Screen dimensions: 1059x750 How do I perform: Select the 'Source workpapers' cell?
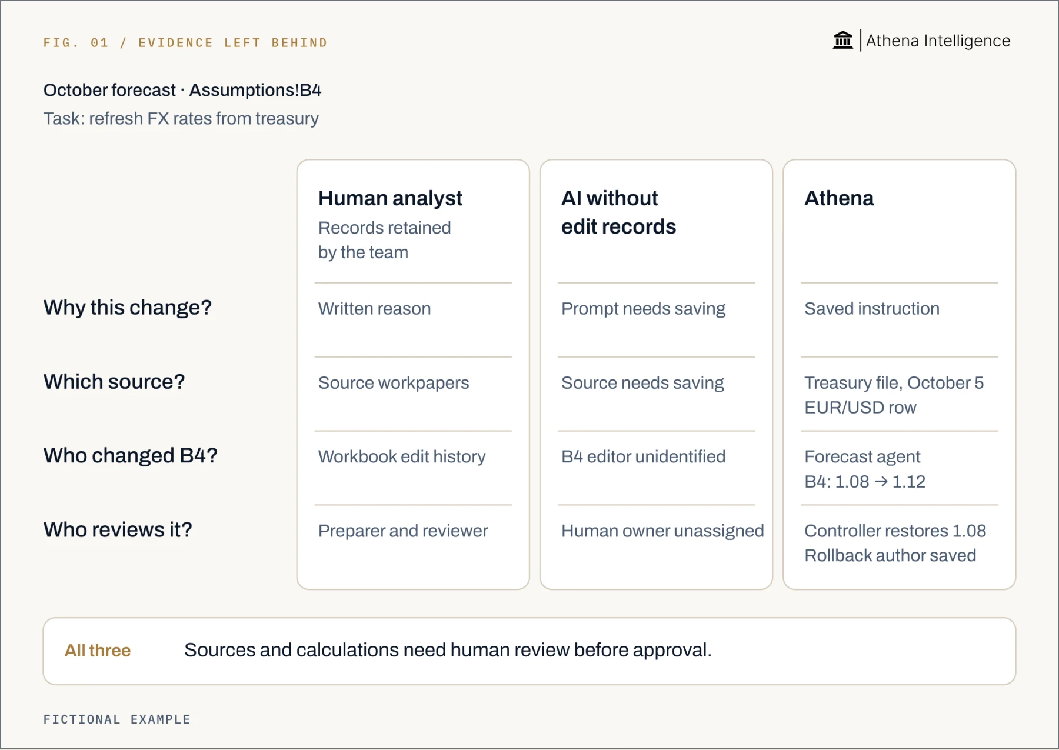(394, 383)
